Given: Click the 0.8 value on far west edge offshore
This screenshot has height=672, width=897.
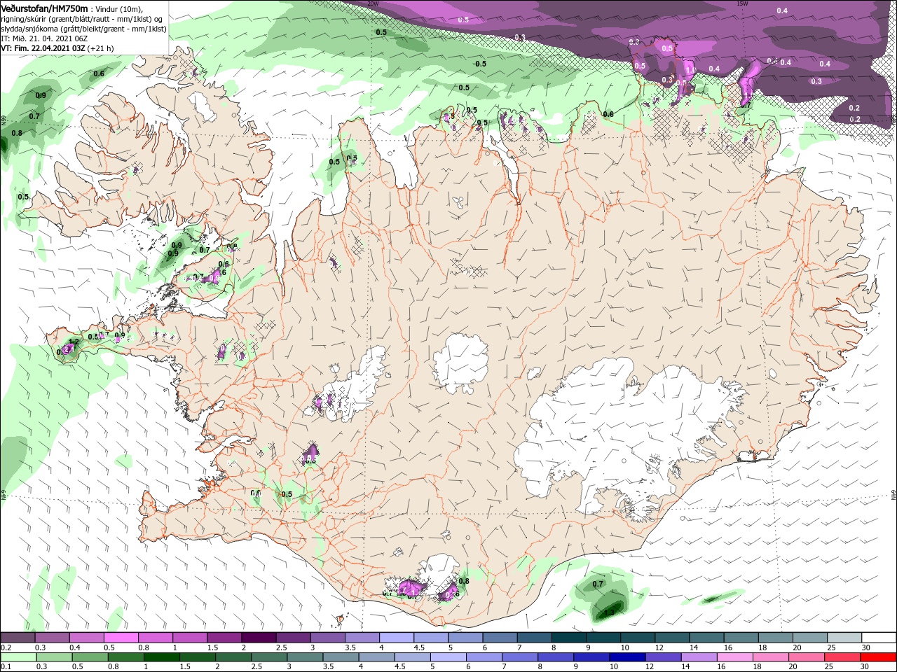Looking at the screenshot, I should point(17,133).
